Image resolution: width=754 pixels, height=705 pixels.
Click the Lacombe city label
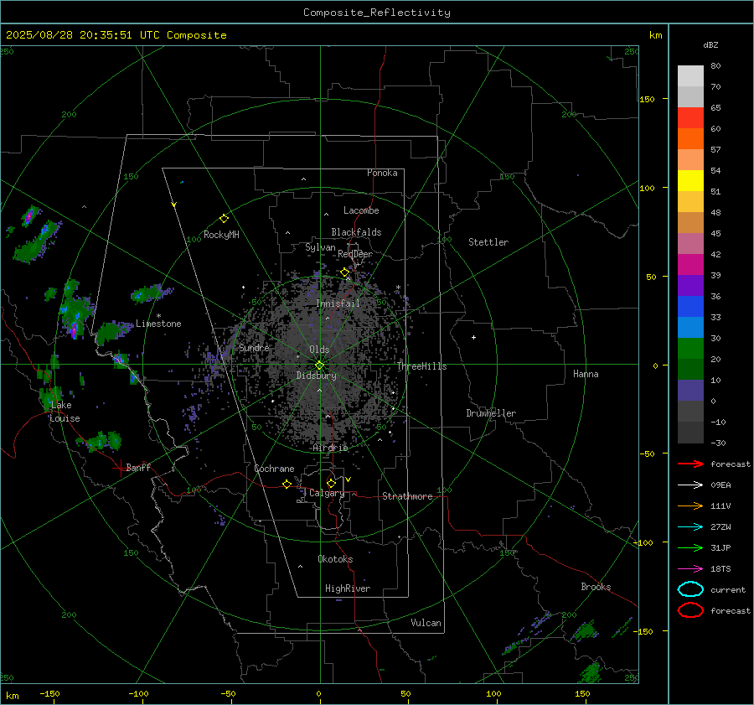361,210
